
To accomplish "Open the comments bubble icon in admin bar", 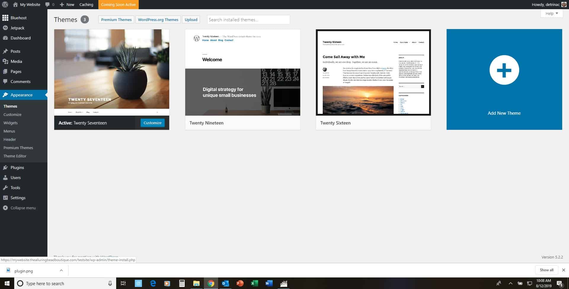I will [47, 4].
